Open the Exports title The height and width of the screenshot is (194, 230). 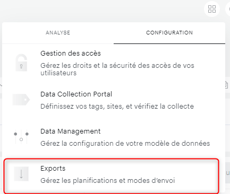[x=53, y=169]
